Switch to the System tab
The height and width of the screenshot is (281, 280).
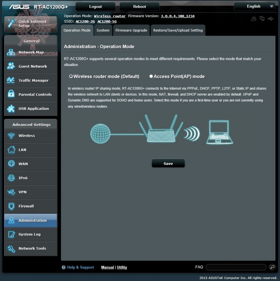103,30
